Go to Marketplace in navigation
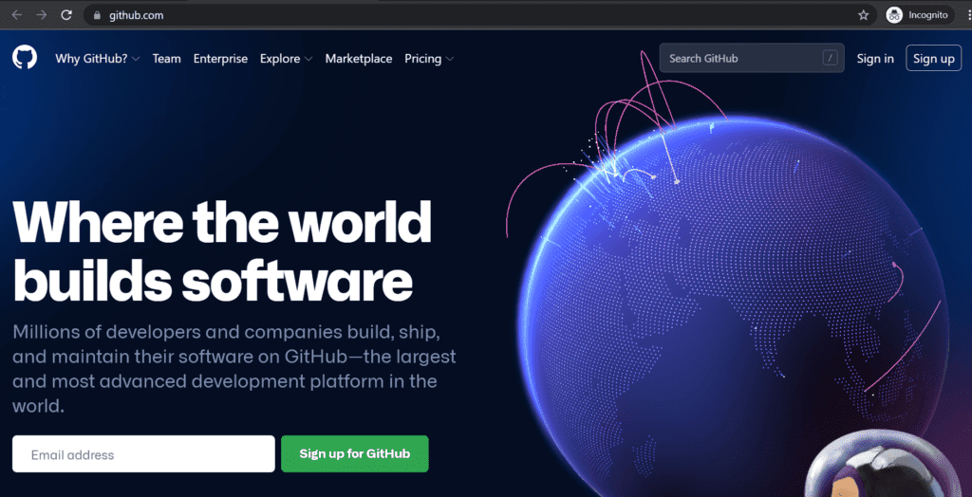Screen dimensions: 972x497 pos(358,59)
